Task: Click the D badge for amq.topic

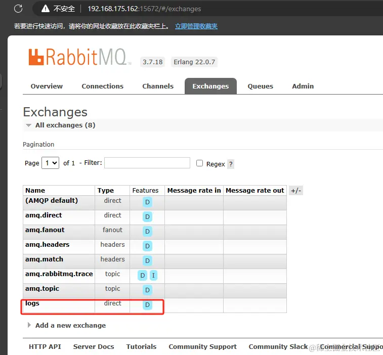Action: (147, 290)
